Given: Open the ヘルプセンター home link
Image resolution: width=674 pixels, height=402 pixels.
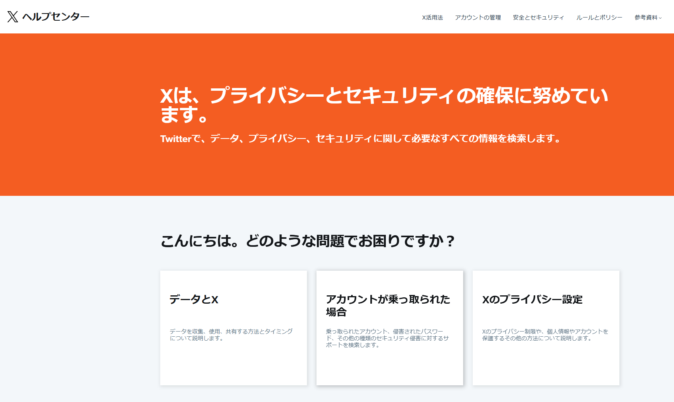Looking at the screenshot, I should pyautogui.click(x=56, y=17).
